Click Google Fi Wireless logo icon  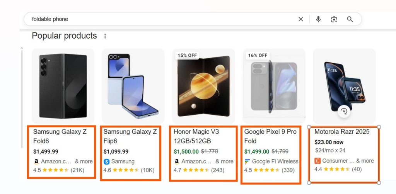(247, 161)
